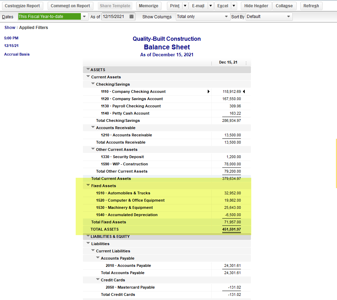Select the 1520 · Computer & Office Equipment row
337x300 pixels.
[167, 201]
